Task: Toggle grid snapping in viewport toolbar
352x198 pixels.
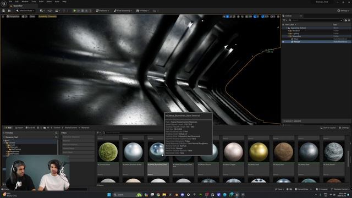Action: 247,16
